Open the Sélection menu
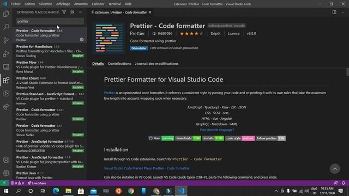This screenshot has width=349, height=196. (x=46, y=4)
